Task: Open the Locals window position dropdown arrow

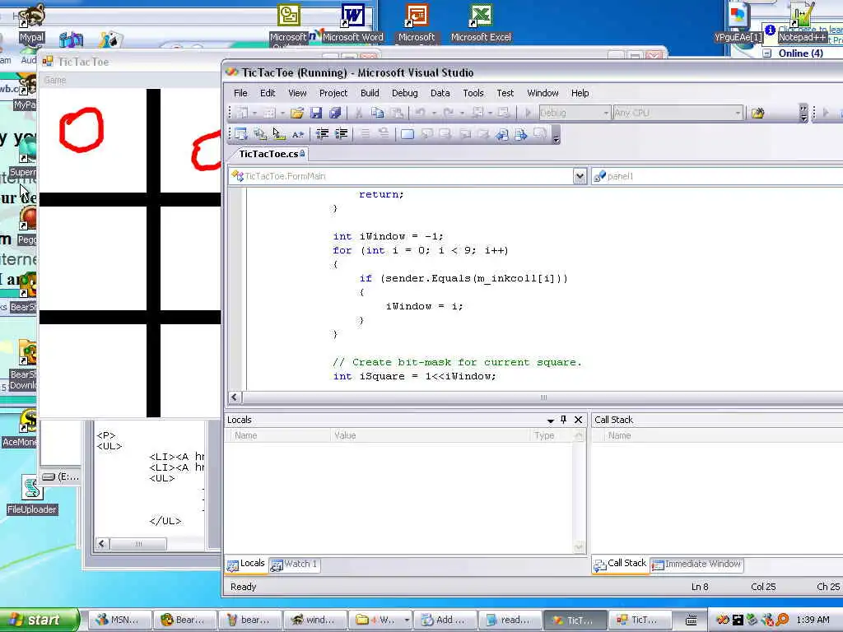Action: pos(551,421)
